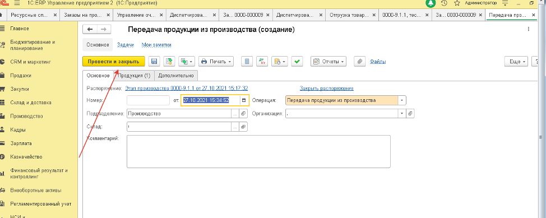Click the date field 27.10.2021 15:34:52
The height and width of the screenshot is (218, 546).
click(x=210, y=100)
